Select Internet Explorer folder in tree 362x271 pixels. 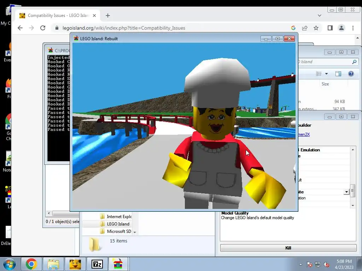[116, 217]
